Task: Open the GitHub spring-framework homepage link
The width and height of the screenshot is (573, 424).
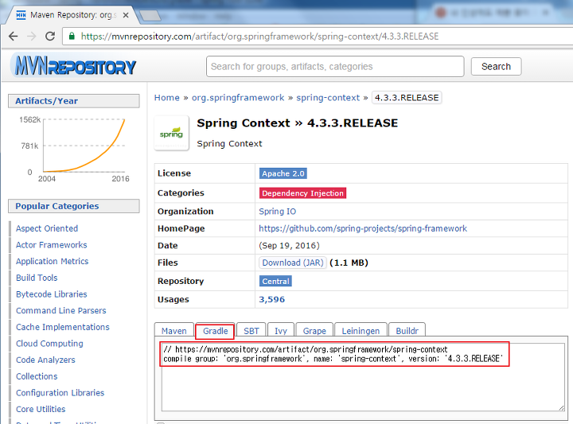Action: pyautogui.click(x=363, y=228)
